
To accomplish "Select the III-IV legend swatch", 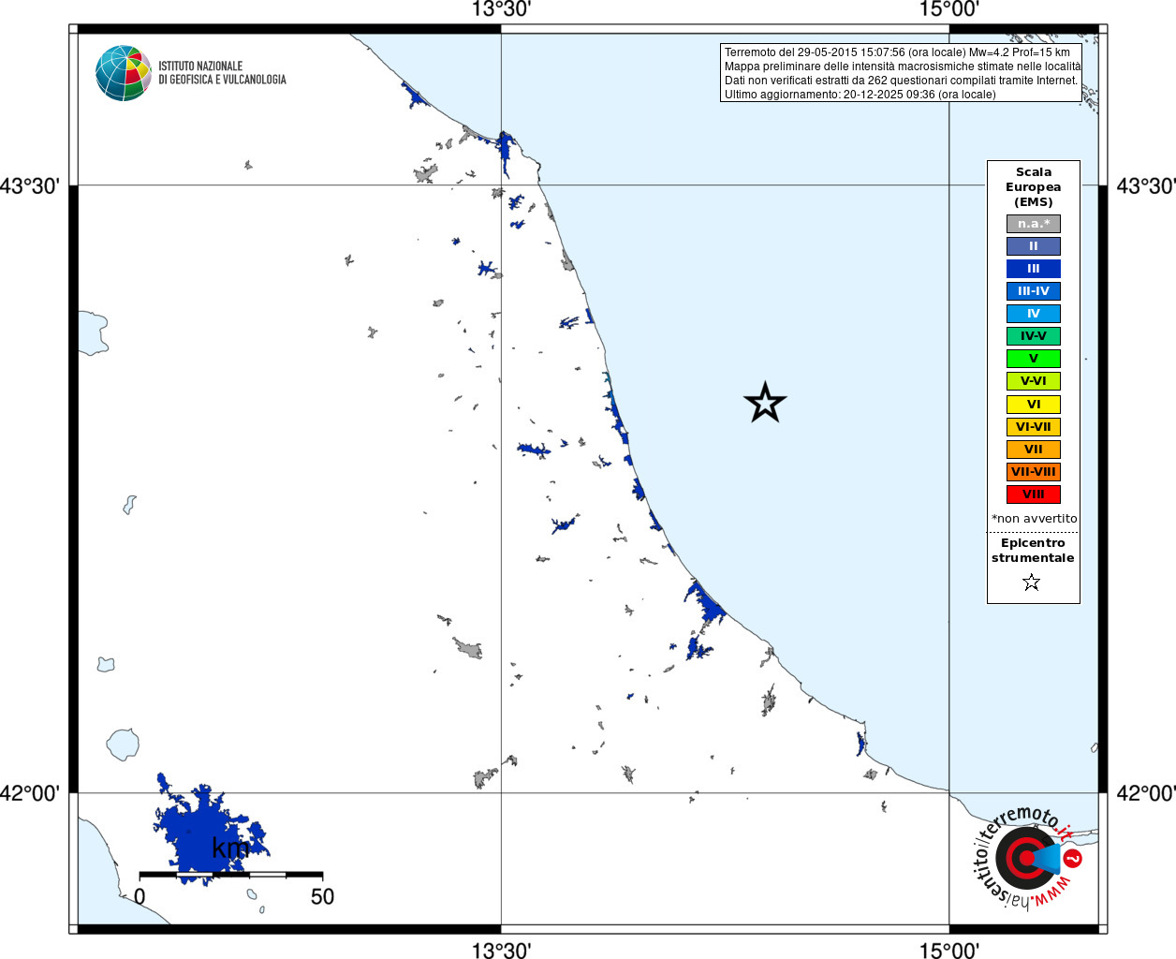I will coord(1034,291).
